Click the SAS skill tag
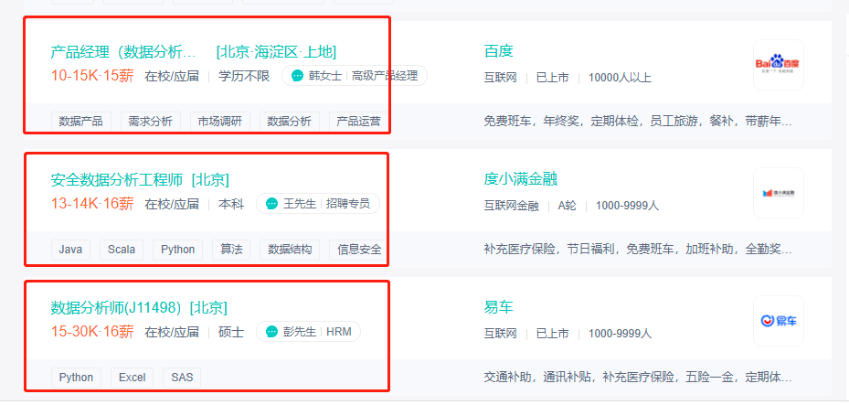 click(x=181, y=378)
